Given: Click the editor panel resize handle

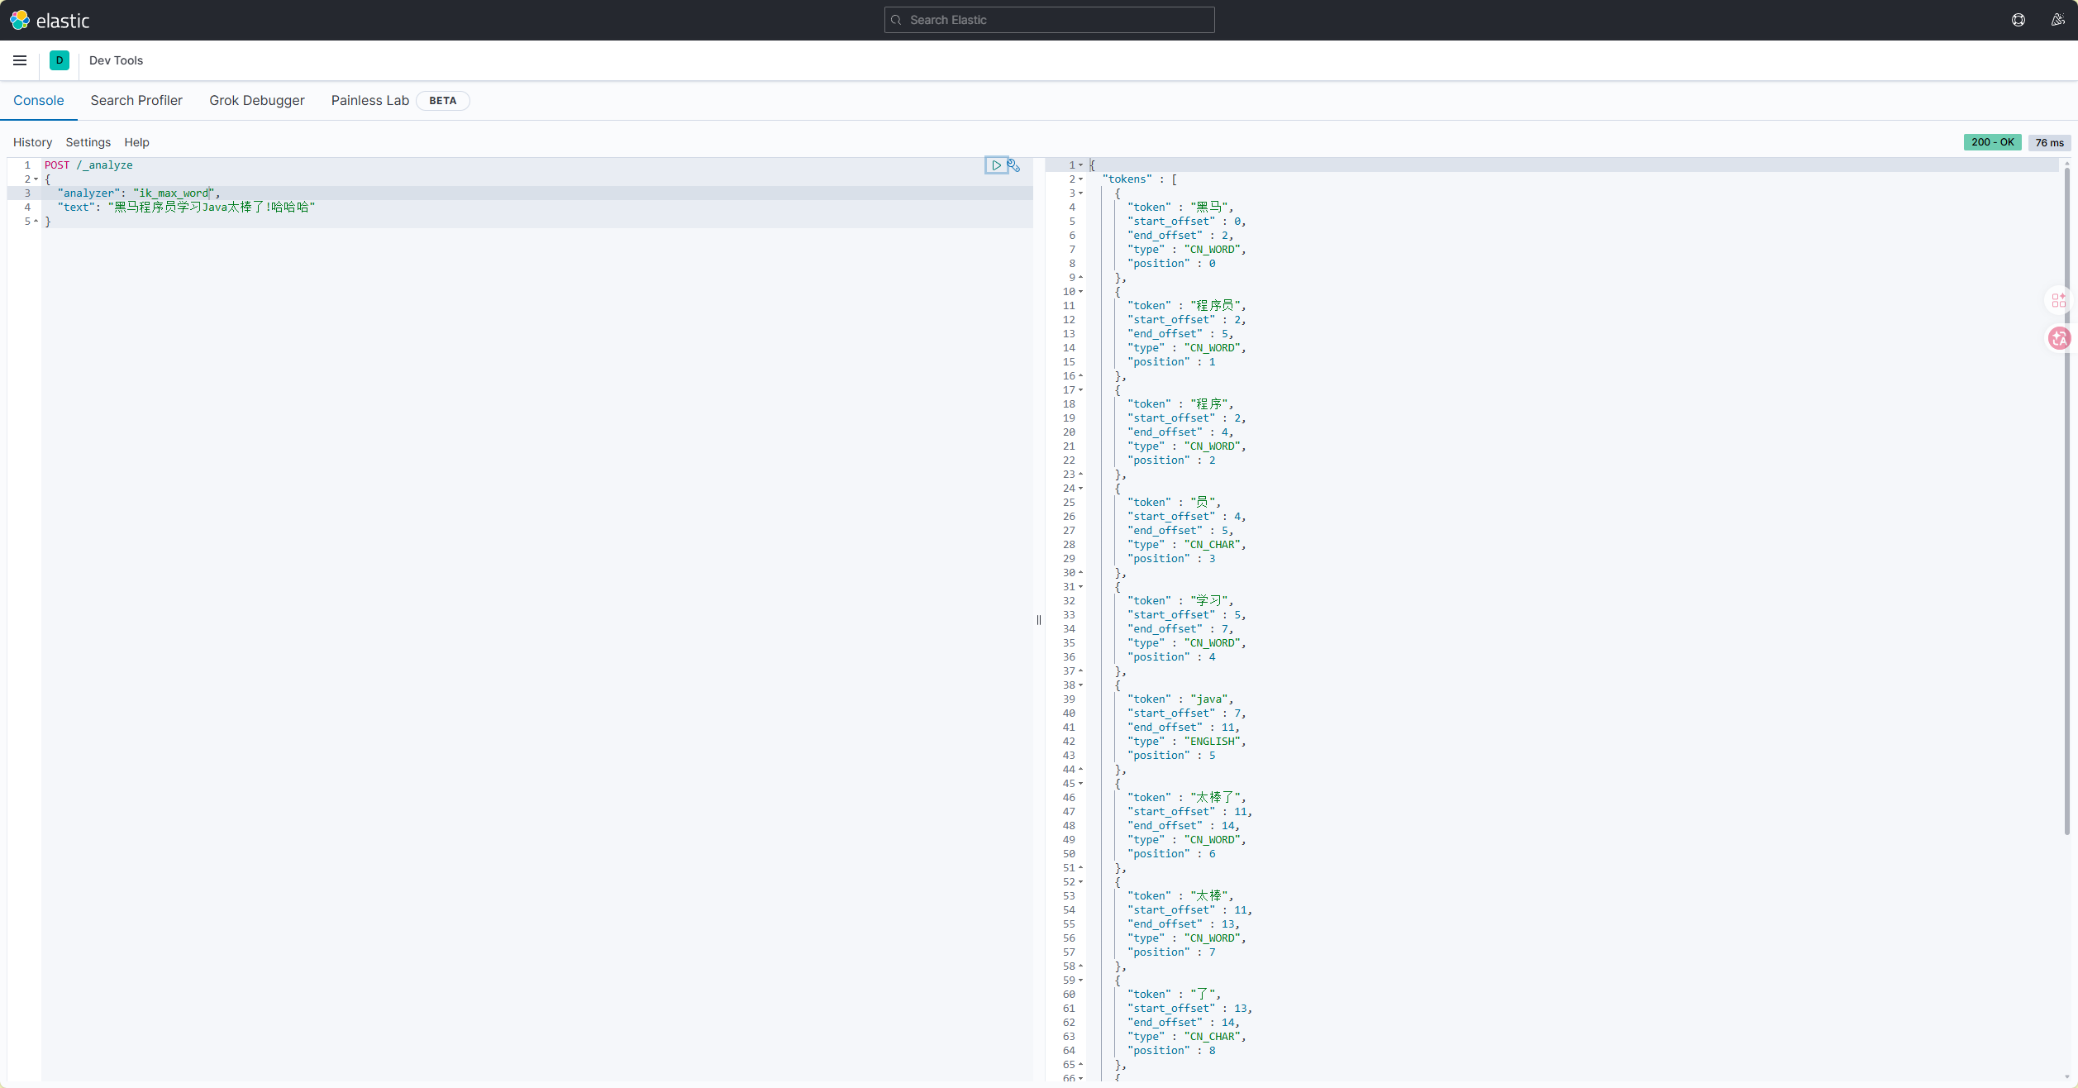Looking at the screenshot, I should [1039, 620].
